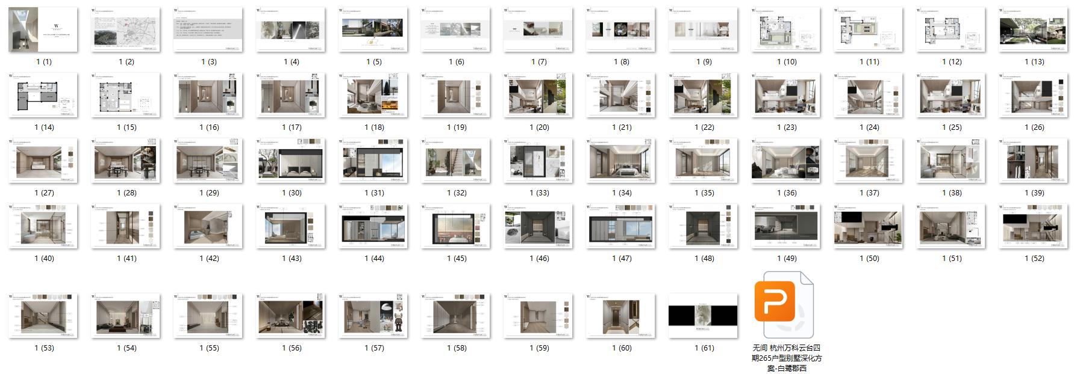This screenshot has width=1074, height=374.
Task: Select thumbnail 1 (52)
Action: 1034,227
